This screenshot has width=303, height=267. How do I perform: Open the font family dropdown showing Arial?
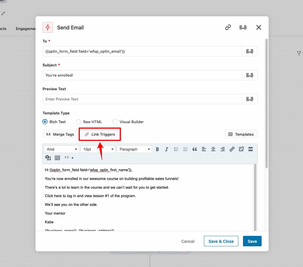point(61,149)
